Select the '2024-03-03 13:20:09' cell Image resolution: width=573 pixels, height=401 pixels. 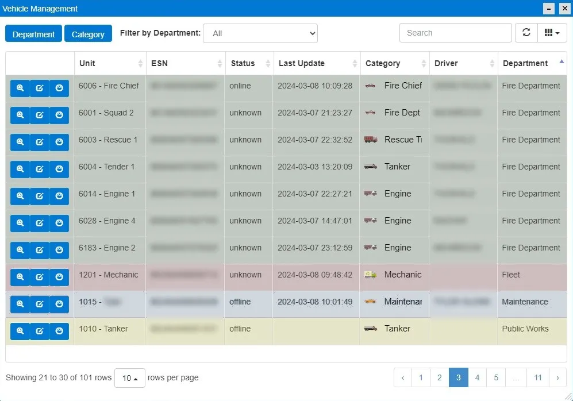316,169
